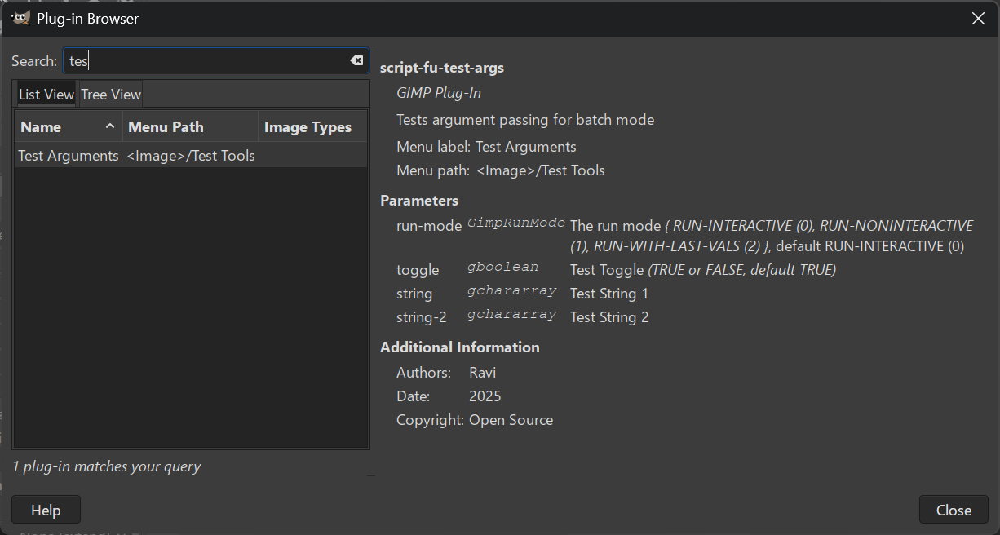Select the Test Arguments plug-in row

click(69, 156)
